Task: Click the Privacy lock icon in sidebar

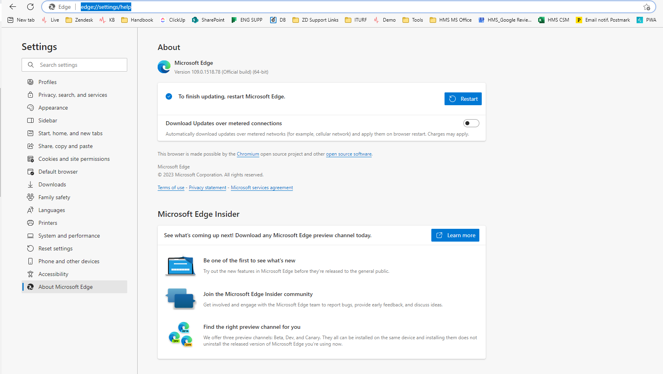Action: tap(30, 95)
